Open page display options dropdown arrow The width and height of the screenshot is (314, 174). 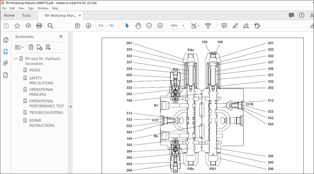click(x=198, y=26)
